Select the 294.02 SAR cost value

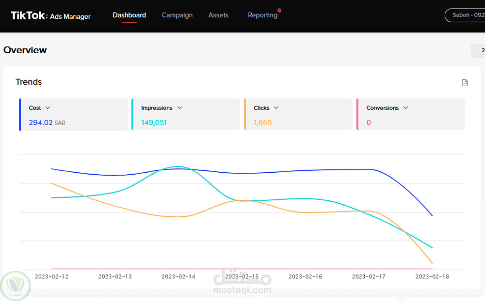tap(47, 122)
